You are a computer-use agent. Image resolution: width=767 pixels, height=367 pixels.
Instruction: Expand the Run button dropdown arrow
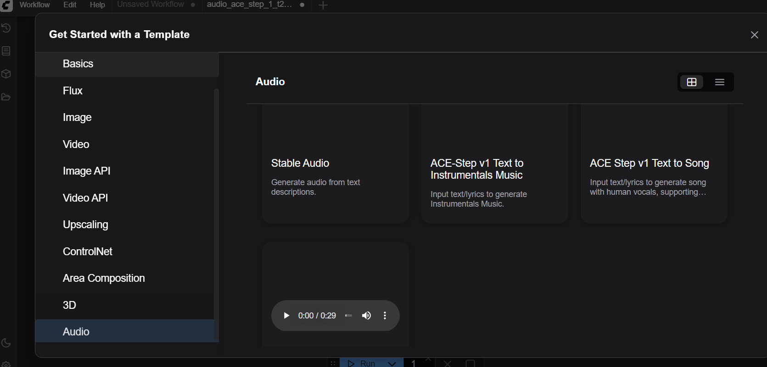click(x=392, y=363)
